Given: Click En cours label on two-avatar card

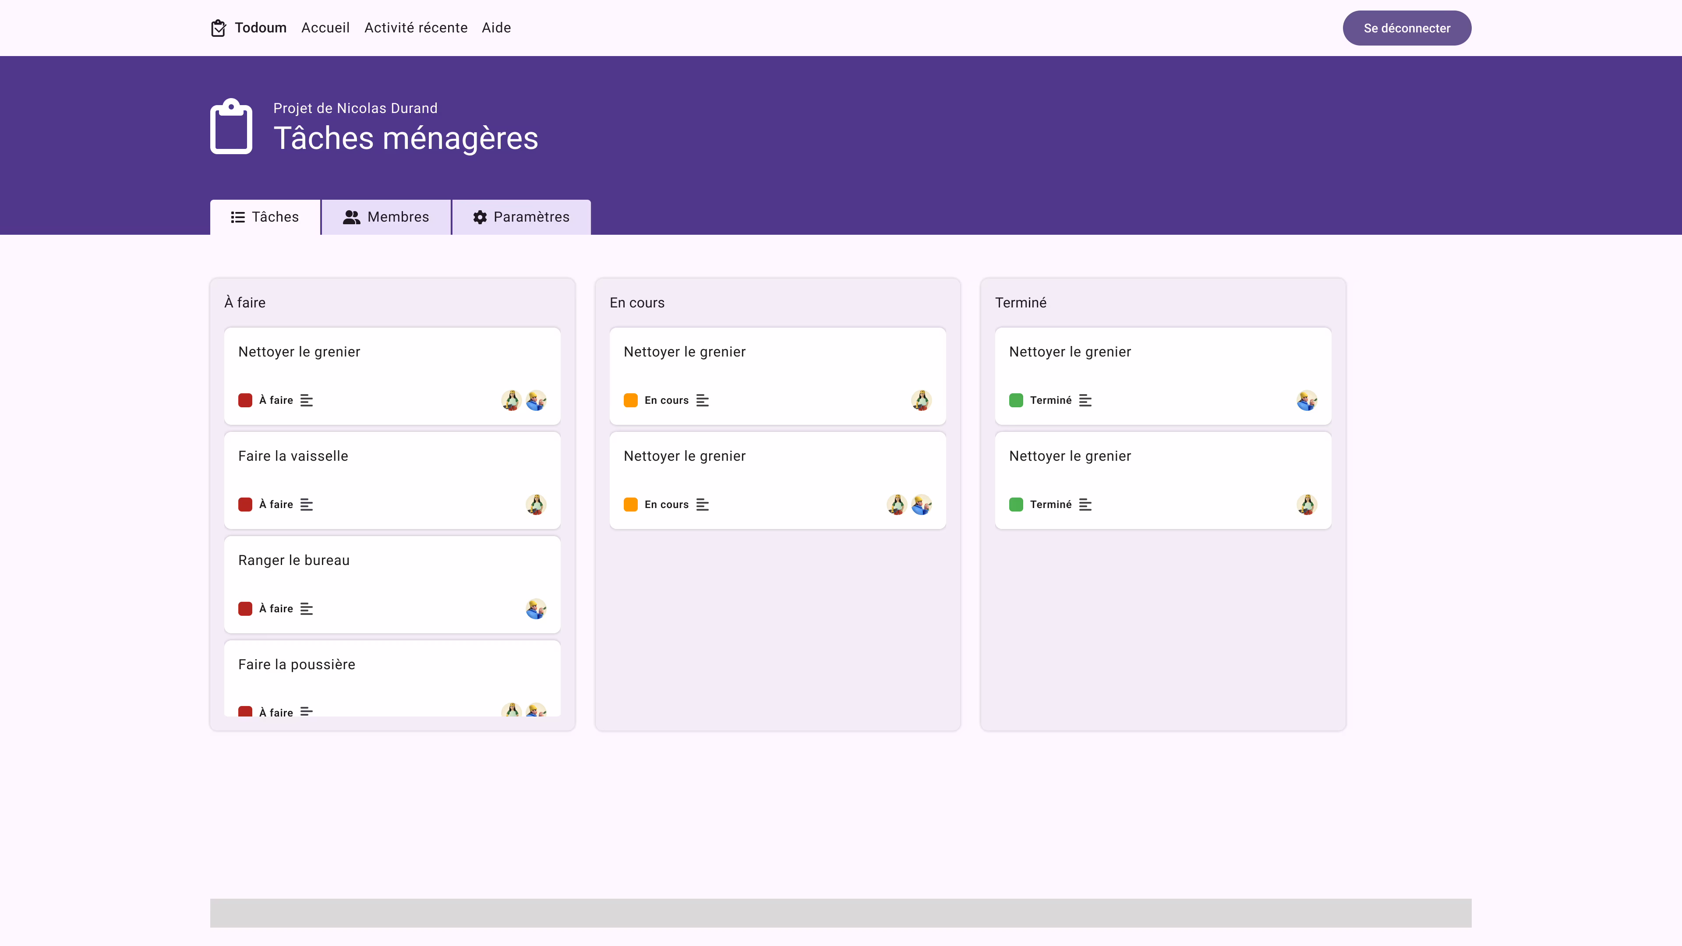Looking at the screenshot, I should 666,505.
